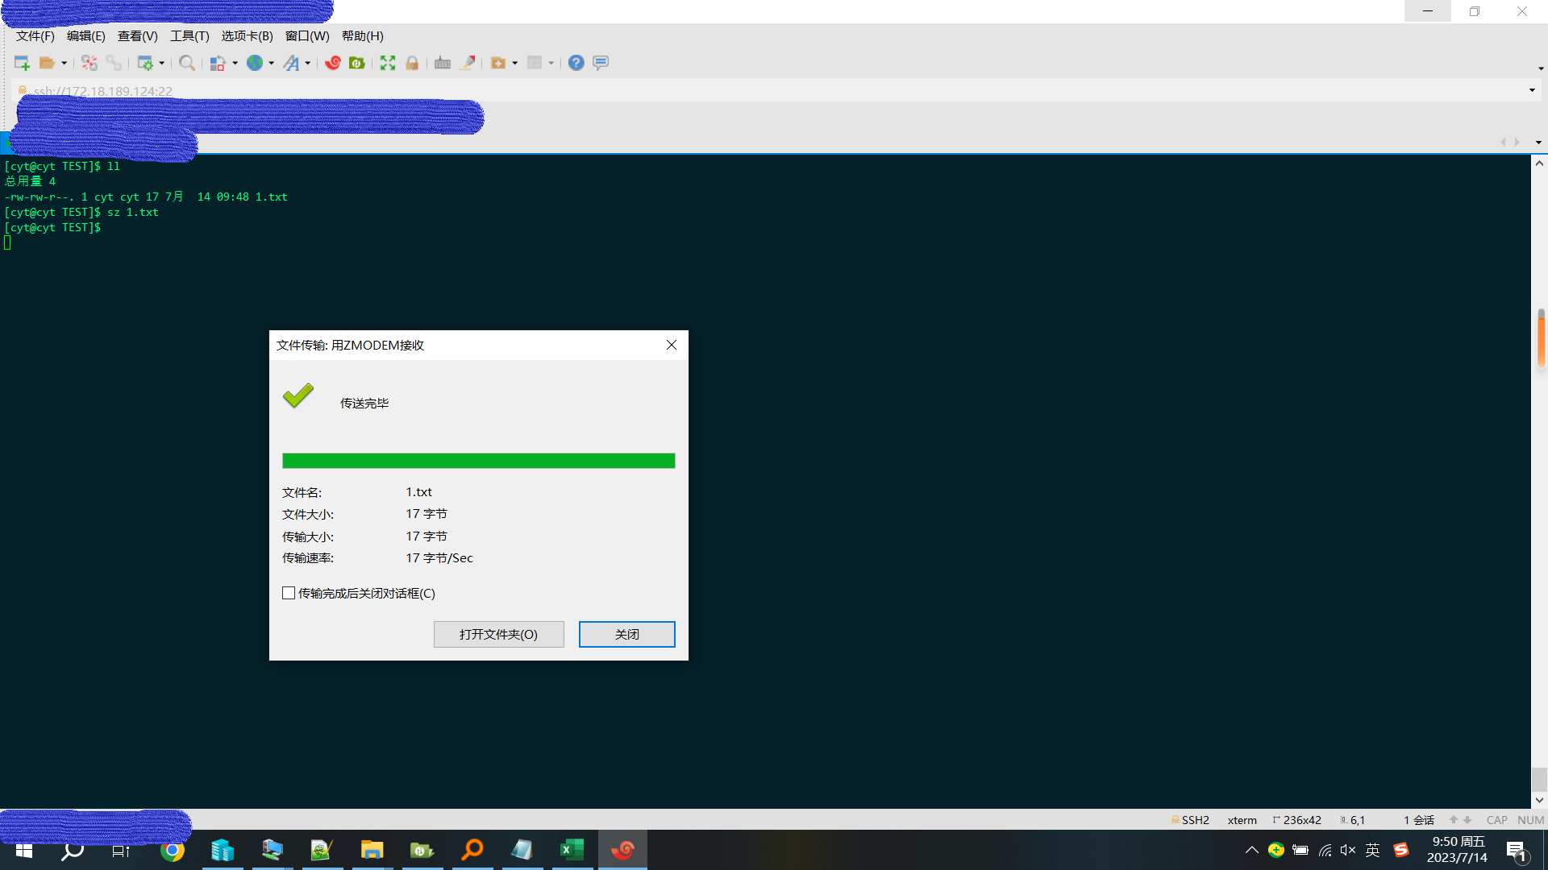Click the Open session folder icon

[47, 63]
